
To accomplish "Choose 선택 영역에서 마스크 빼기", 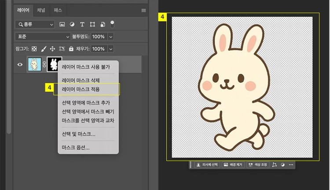I will (88, 112).
